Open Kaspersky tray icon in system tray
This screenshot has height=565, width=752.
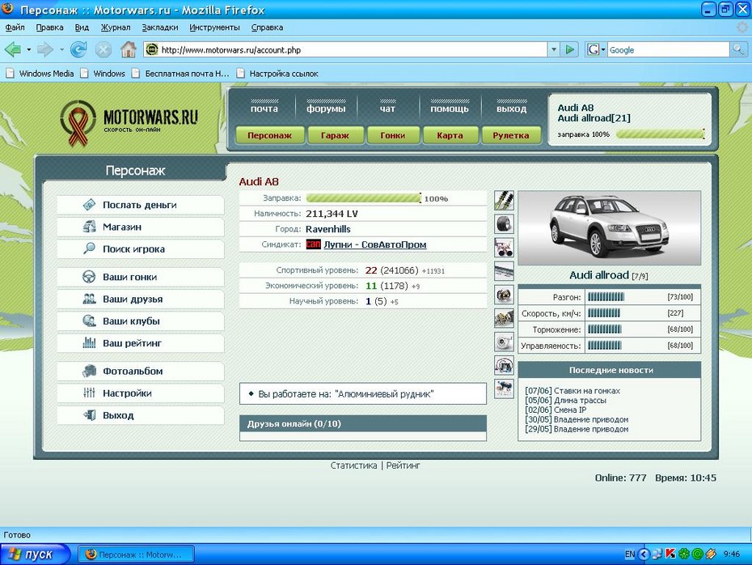click(670, 554)
